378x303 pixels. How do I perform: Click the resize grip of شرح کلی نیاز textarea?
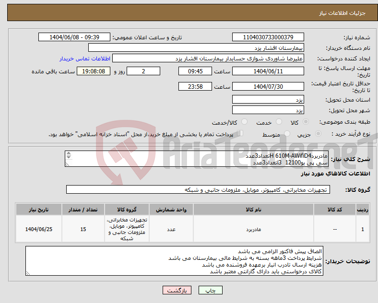pos(67,164)
